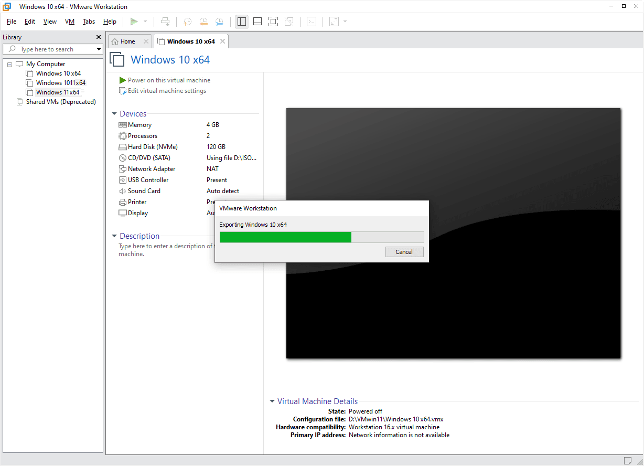The height and width of the screenshot is (466, 644).
Task: Collapse the Description section
Action: [114, 236]
